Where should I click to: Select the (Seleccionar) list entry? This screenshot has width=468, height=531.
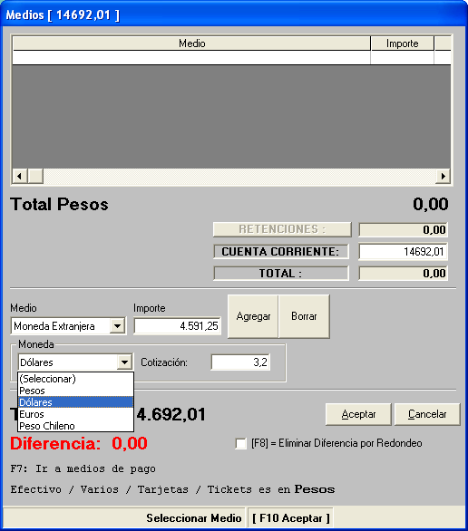pos(75,379)
